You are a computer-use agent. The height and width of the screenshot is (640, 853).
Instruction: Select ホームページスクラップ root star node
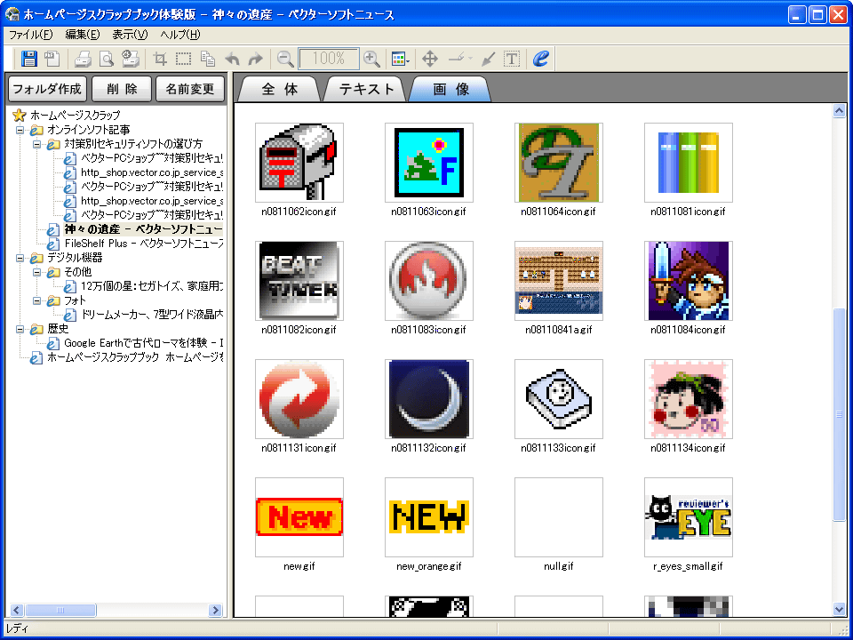[67, 116]
